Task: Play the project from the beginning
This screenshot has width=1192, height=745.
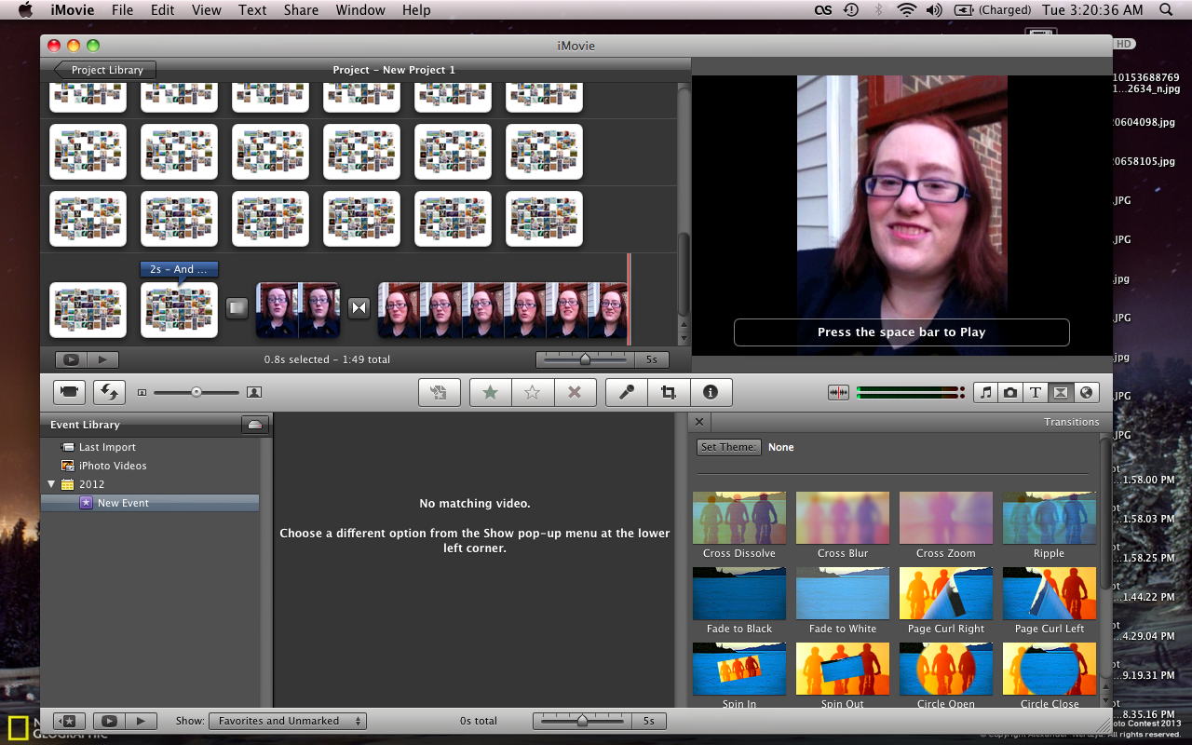Action: point(102,359)
